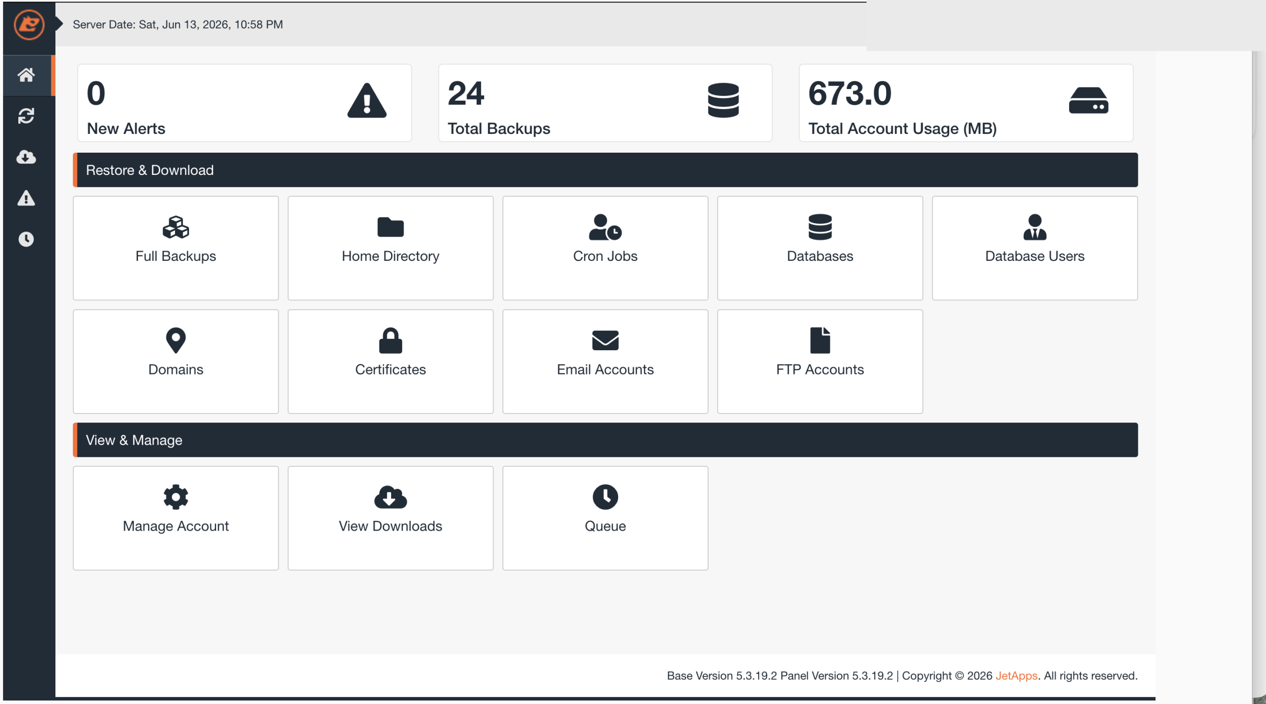This screenshot has height=704, width=1266.
Task: Click the View Downloads label
Action: (x=391, y=526)
